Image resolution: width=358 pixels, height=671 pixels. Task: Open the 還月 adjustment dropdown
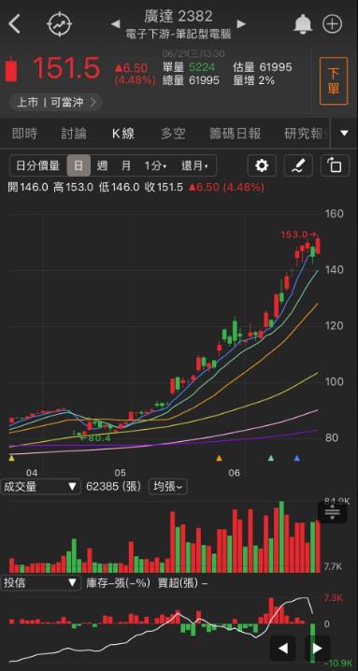(x=194, y=165)
